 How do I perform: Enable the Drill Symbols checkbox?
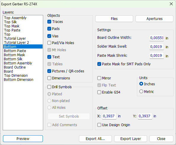tap(49, 87)
